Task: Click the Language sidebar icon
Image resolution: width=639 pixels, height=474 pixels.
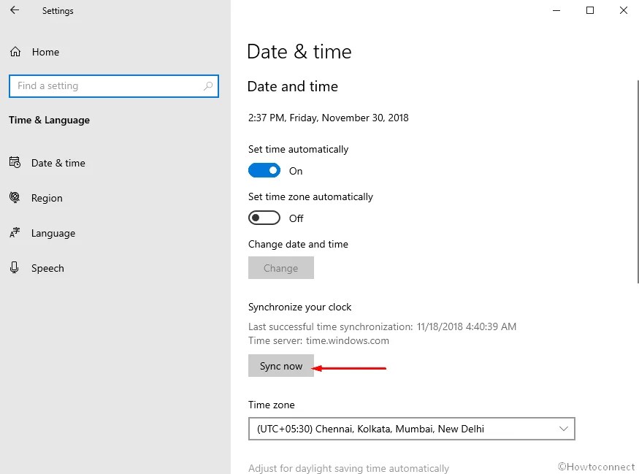Action: click(x=15, y=233)
